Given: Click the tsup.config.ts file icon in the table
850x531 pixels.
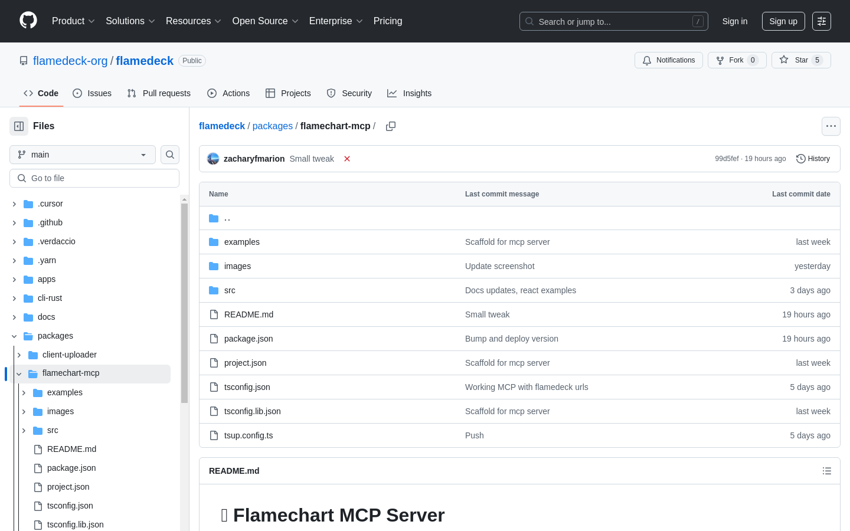Looking at the screenshot, I should click(x=214, y=435).
